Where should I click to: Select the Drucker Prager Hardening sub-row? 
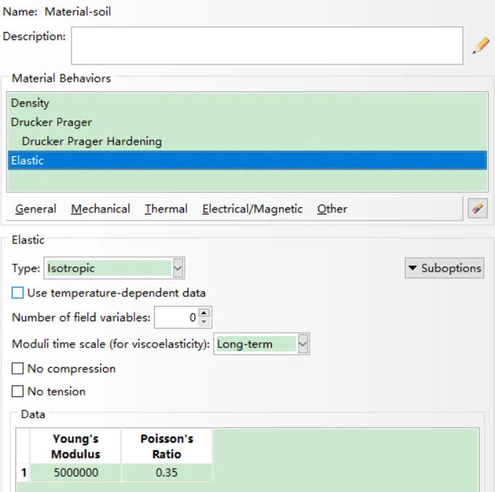(247, 141)
